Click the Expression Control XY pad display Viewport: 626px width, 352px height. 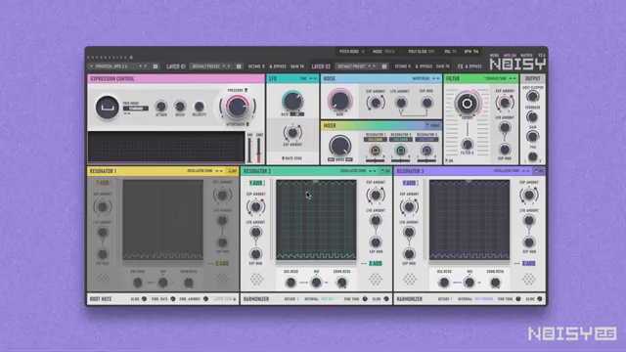point(166,147)
